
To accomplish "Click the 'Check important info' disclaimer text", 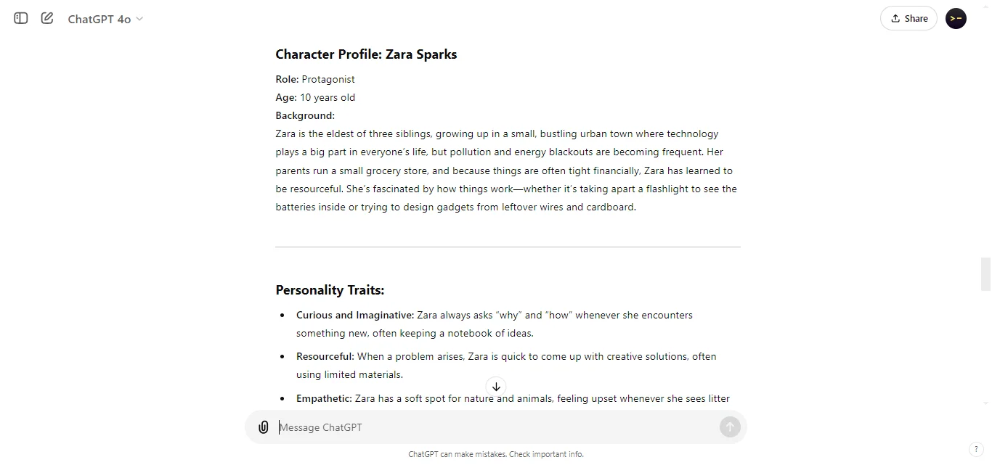I will tap(546, 454).
